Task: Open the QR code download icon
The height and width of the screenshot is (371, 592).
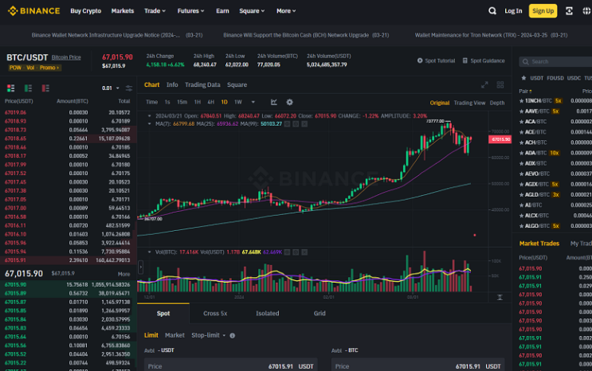Action: 569,11
